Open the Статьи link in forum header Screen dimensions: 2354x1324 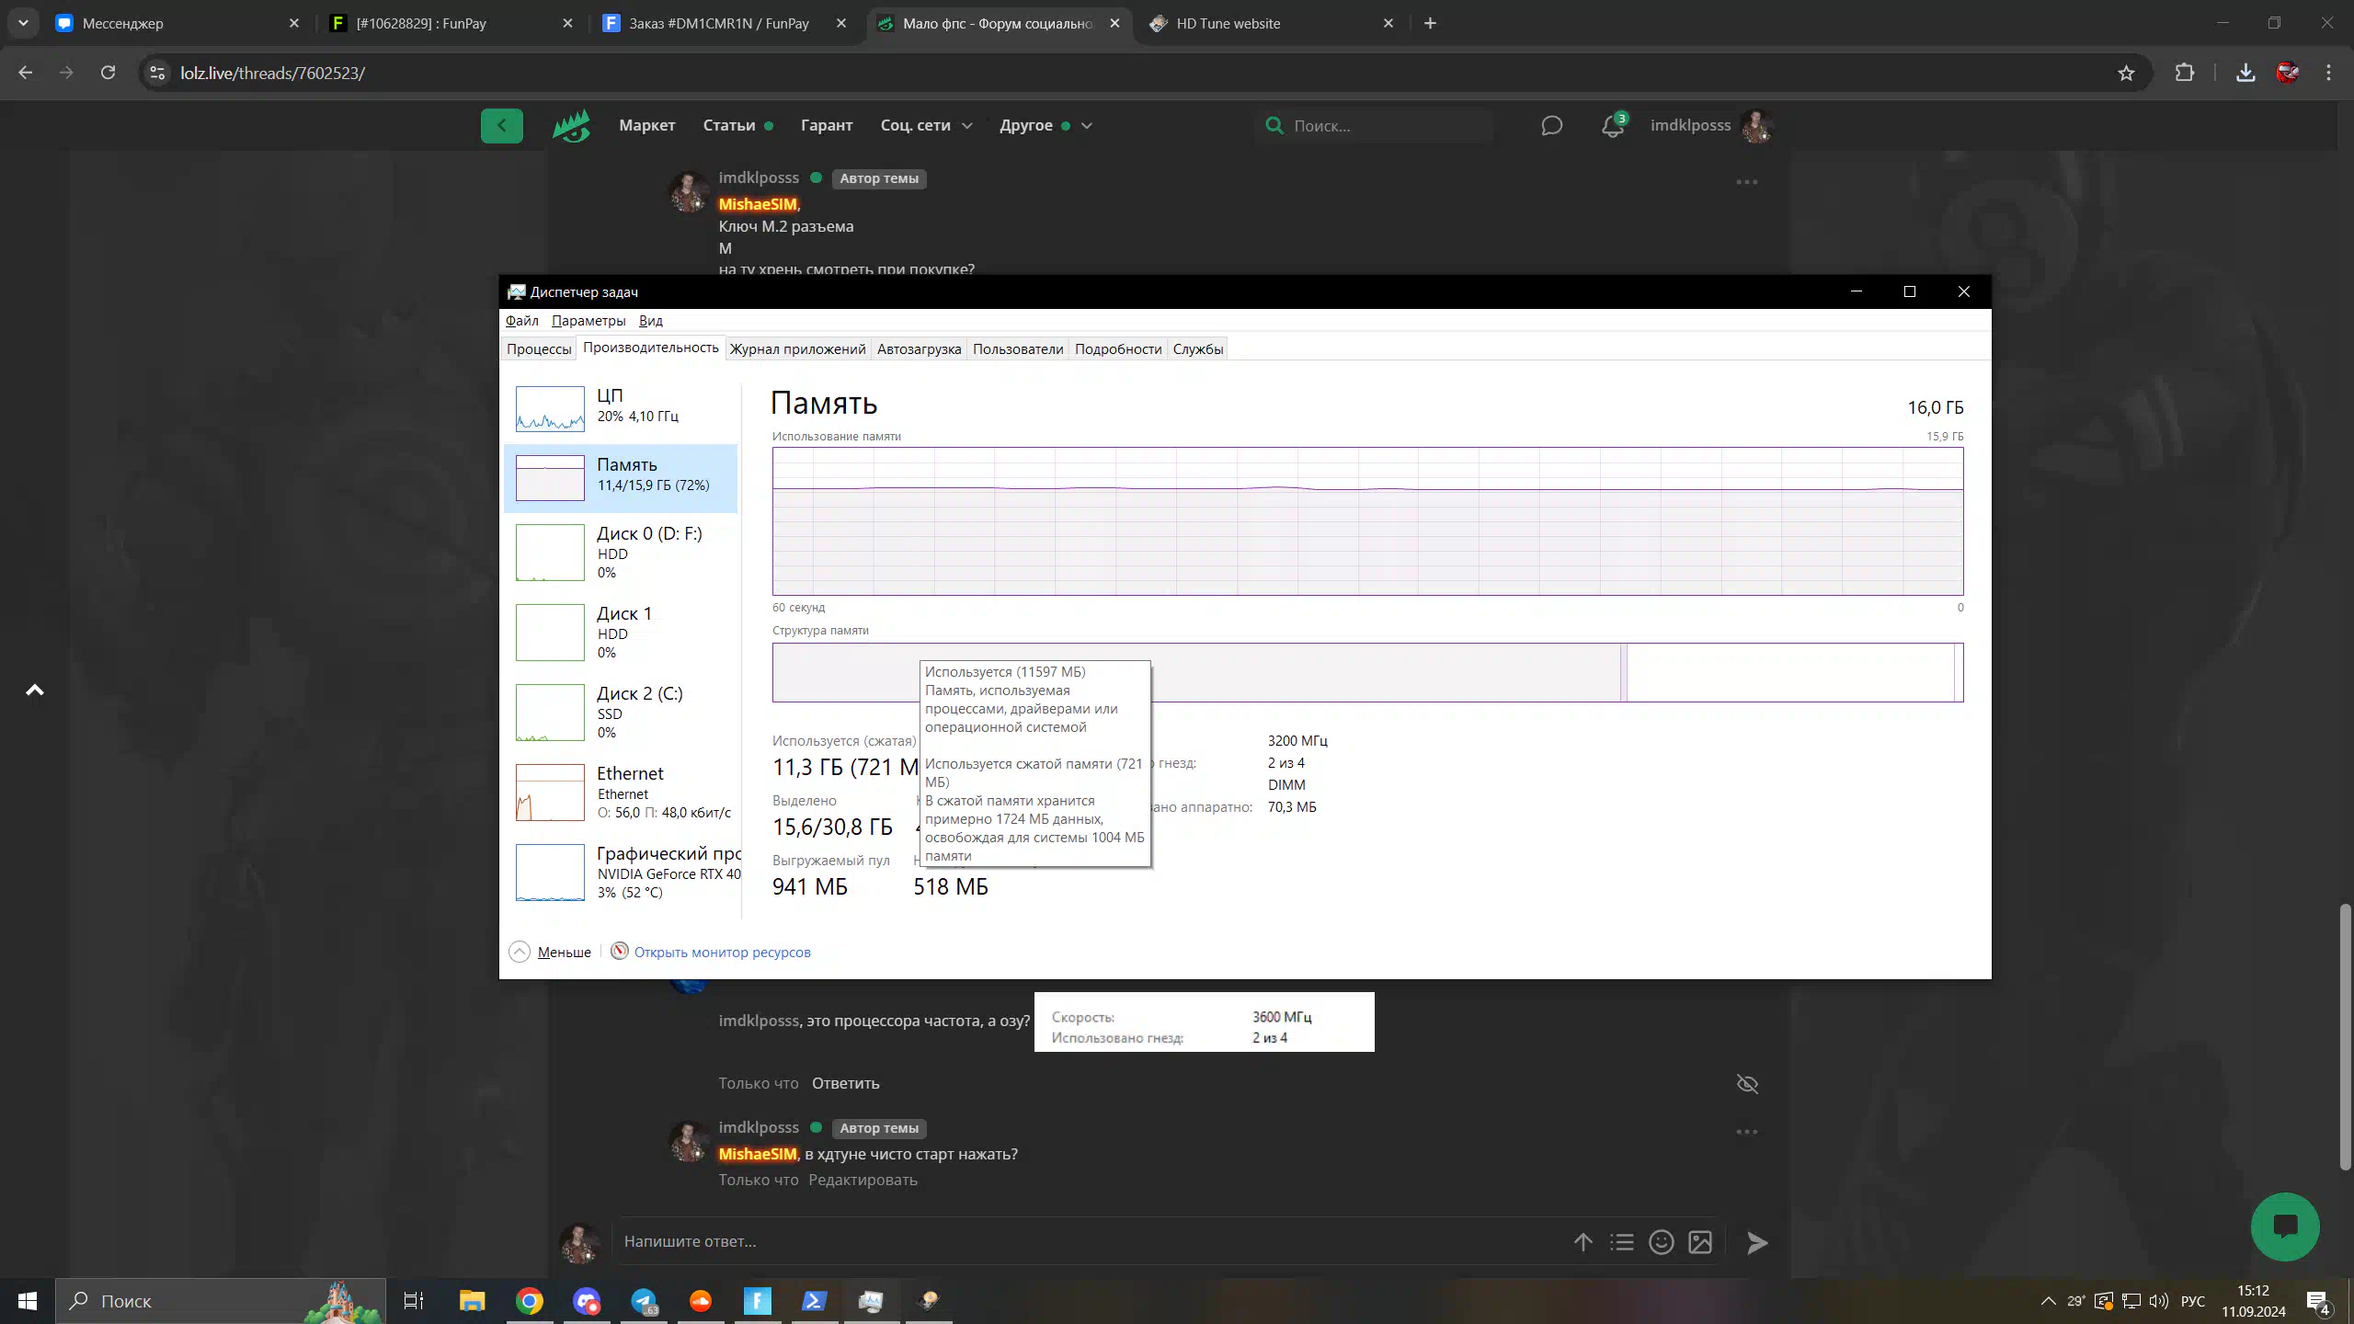[729, 125]
